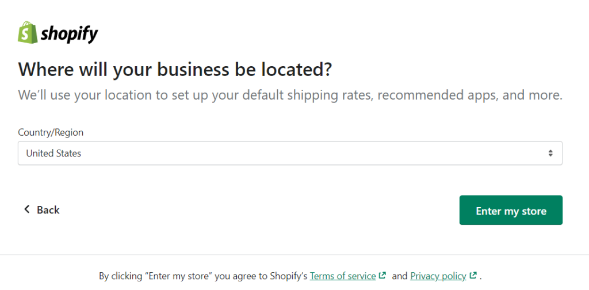Screen dimensions: 589x290
Task: Click the green Enter my store button
Action: [511, 210]
